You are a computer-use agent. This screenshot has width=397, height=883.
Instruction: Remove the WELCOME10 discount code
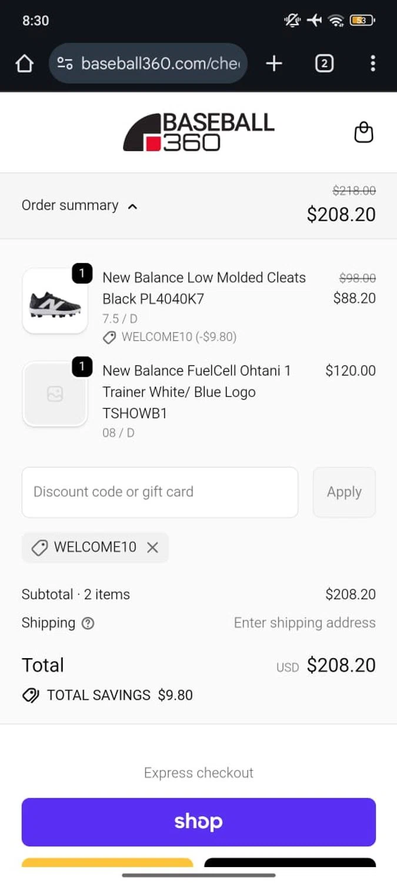[152, 547]
